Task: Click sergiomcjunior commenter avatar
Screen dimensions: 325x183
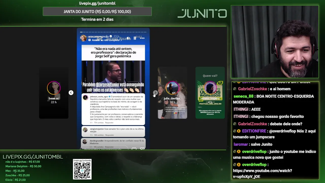Action: point(85,130)
